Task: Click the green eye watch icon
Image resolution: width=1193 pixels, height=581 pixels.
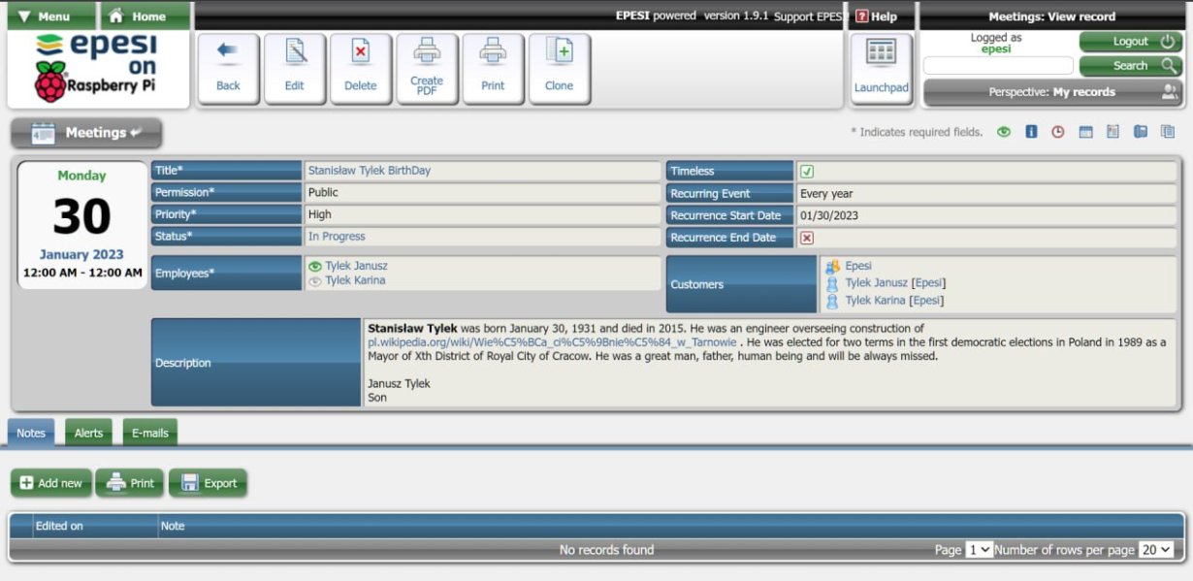Action: pyautogui.click(x=1004, y=132)
